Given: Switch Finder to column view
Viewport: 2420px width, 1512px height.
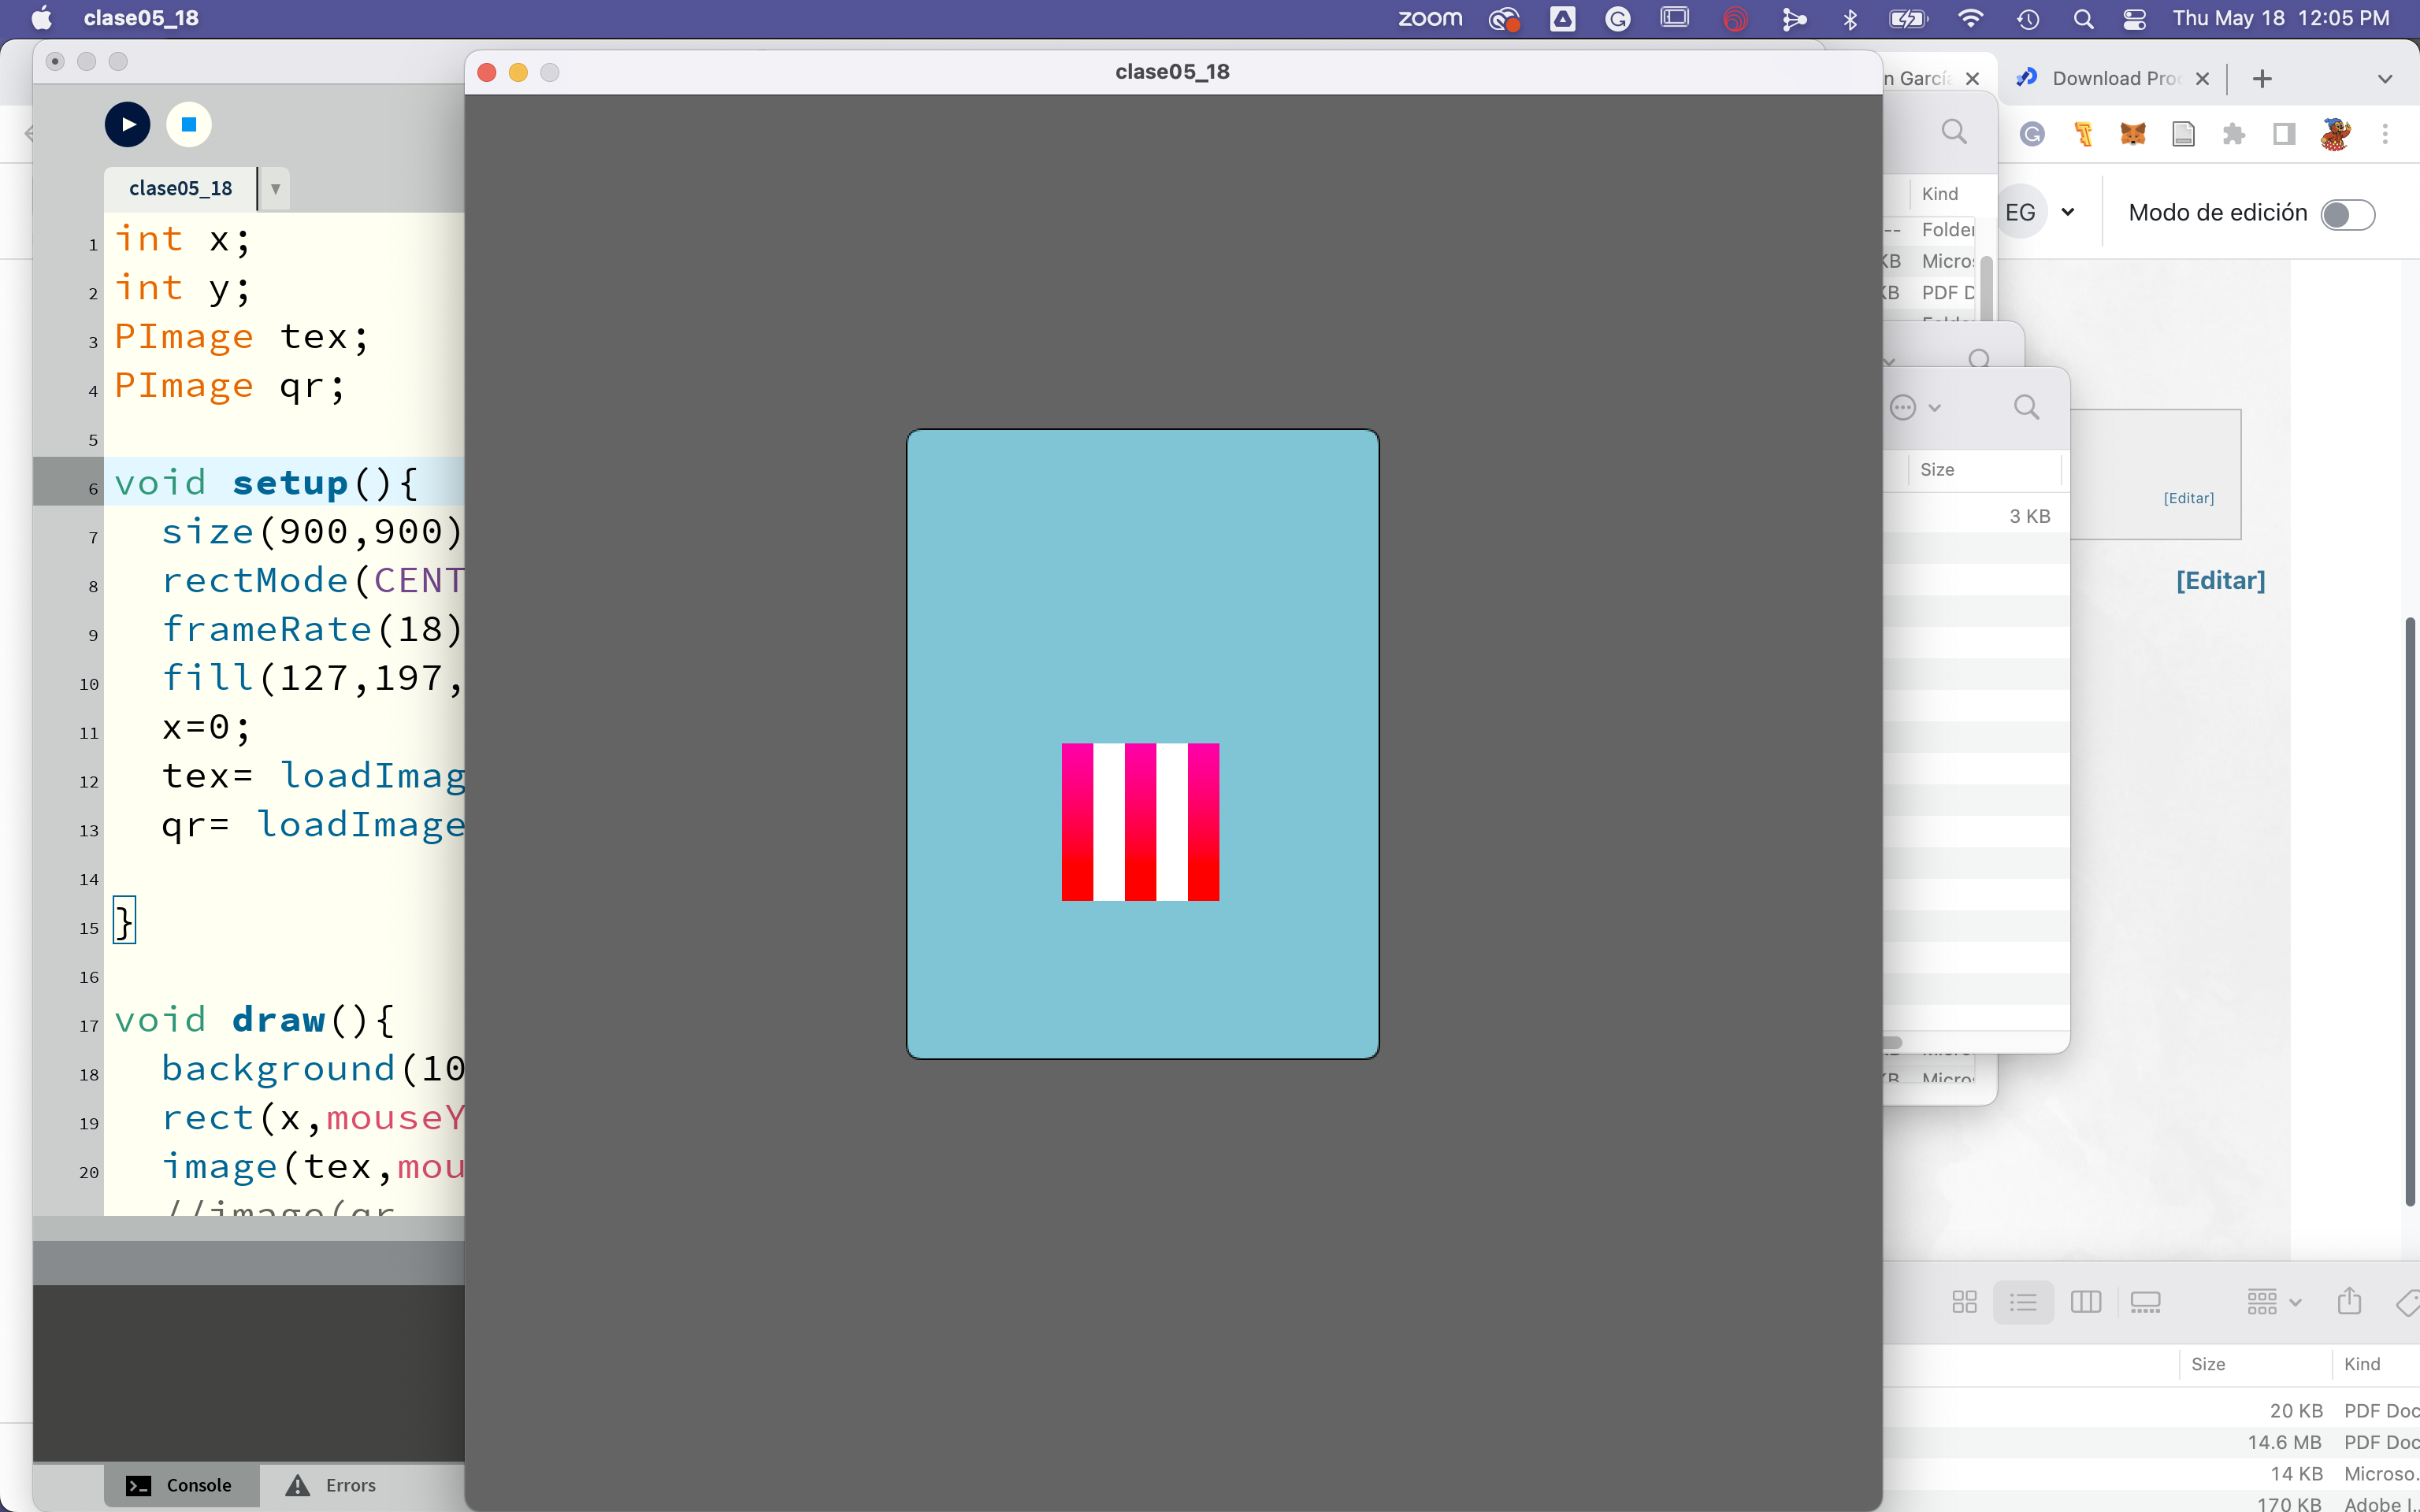Looking at the screenshot, I should point(2085,1301).
